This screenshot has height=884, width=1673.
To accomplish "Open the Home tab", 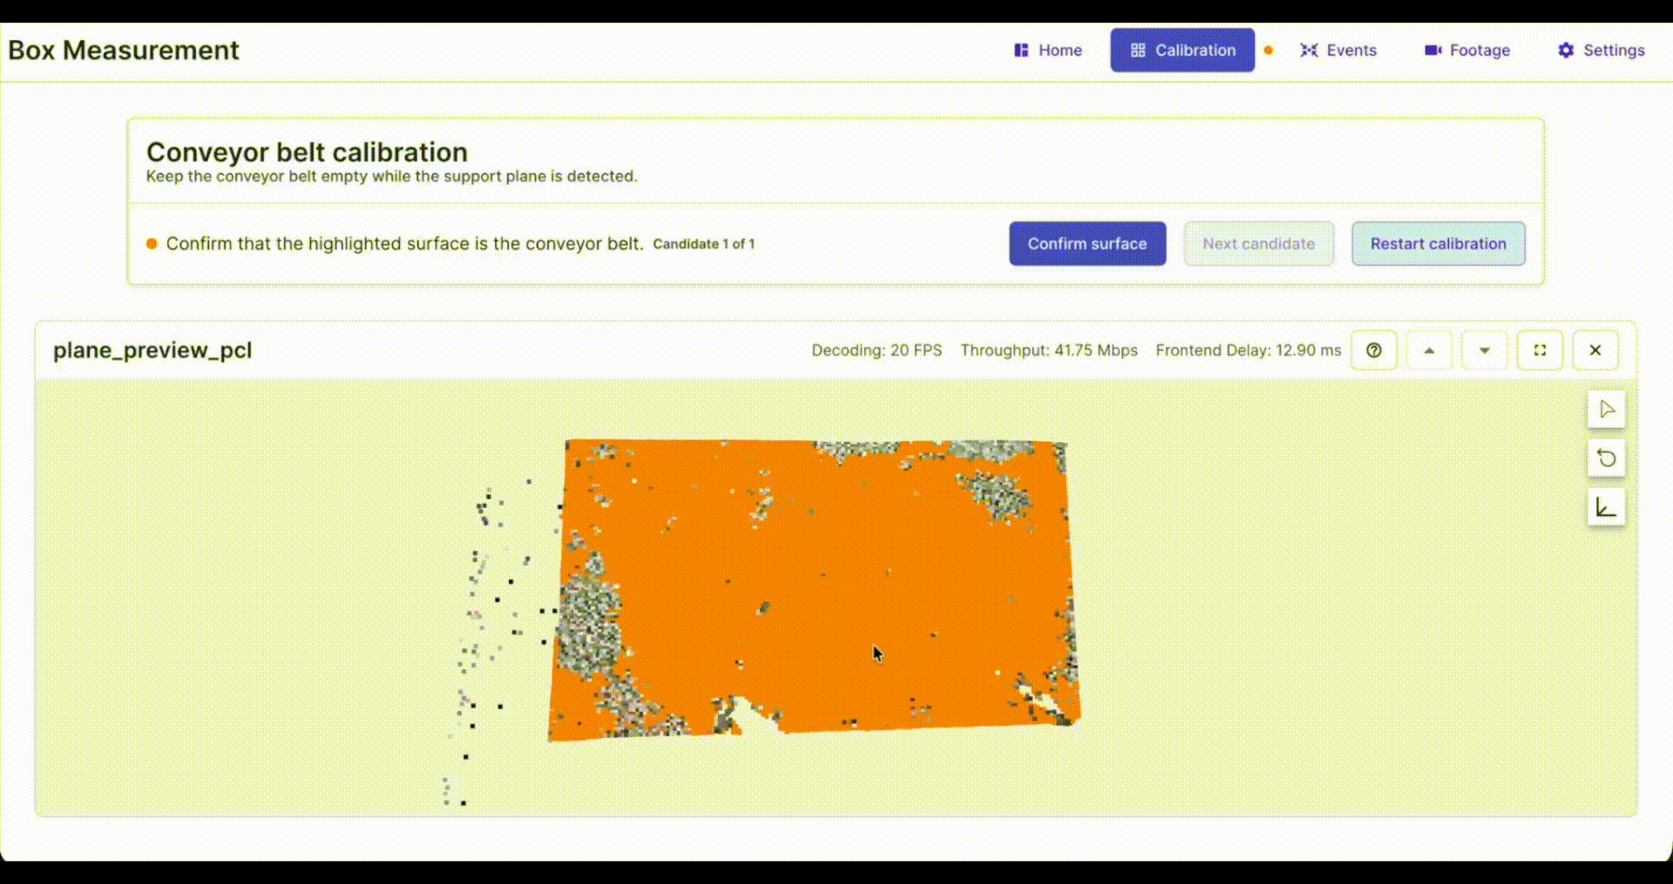I will click(x=1047, y=51).
